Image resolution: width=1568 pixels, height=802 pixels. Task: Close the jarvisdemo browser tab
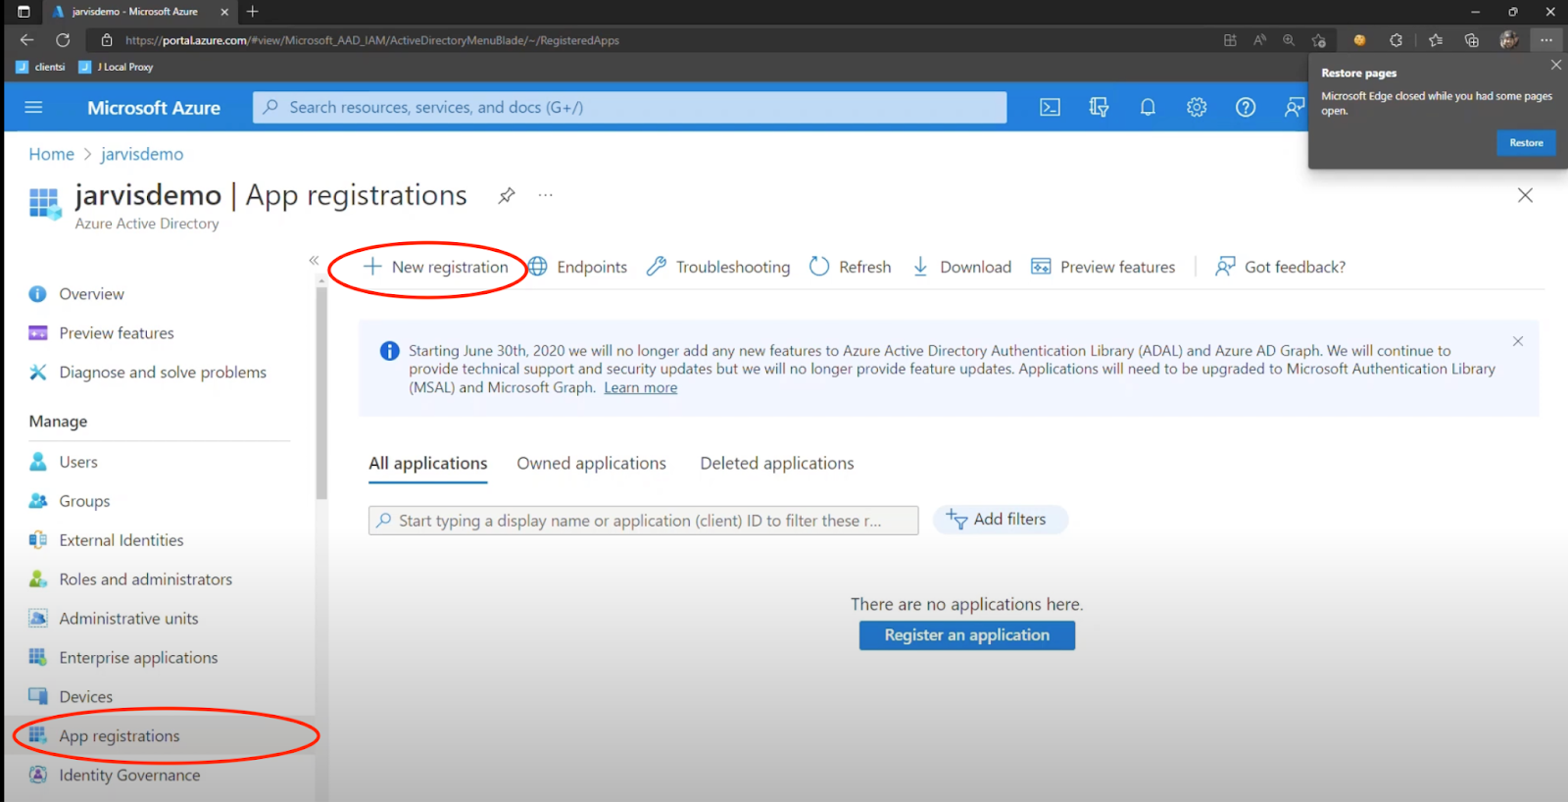[x=224, y=12]
